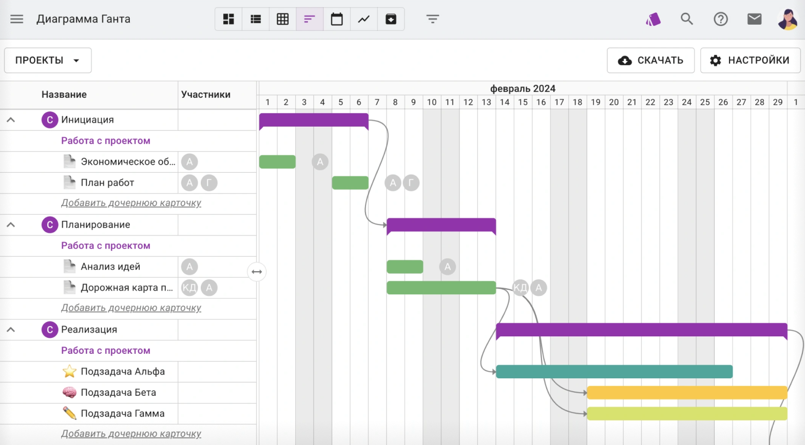
Task: Open the calendar view
Action: [x=337, y=19]
